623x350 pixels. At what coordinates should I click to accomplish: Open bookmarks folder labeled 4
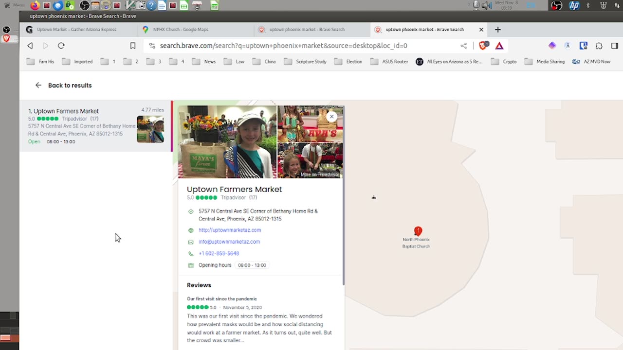coord(177,62)
